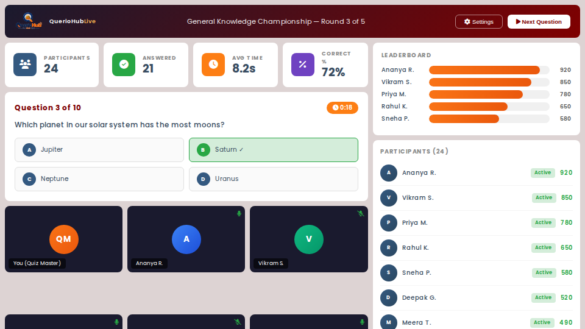585x329 pixels.
Task: Click the Participants (24) section heading
Action: click(x=414, y=152)
